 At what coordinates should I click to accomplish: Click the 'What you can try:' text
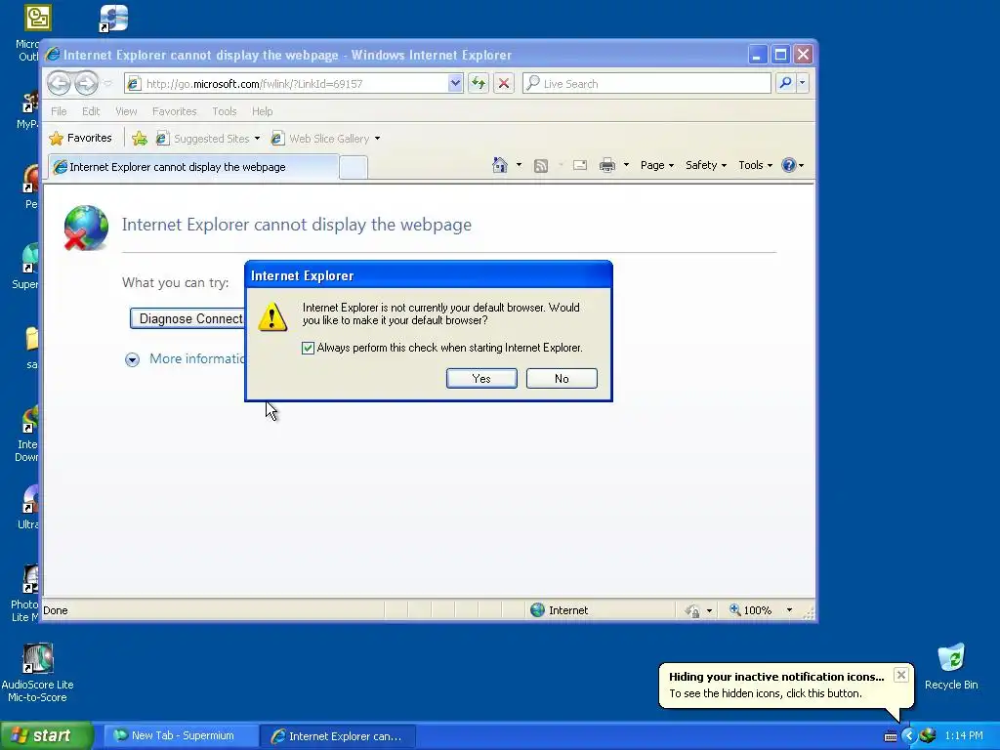click(176, 283)
